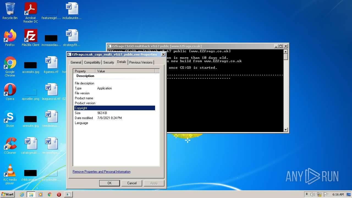Open Opera from the taskbar
The image size is (352, 198).
[59, 194]
